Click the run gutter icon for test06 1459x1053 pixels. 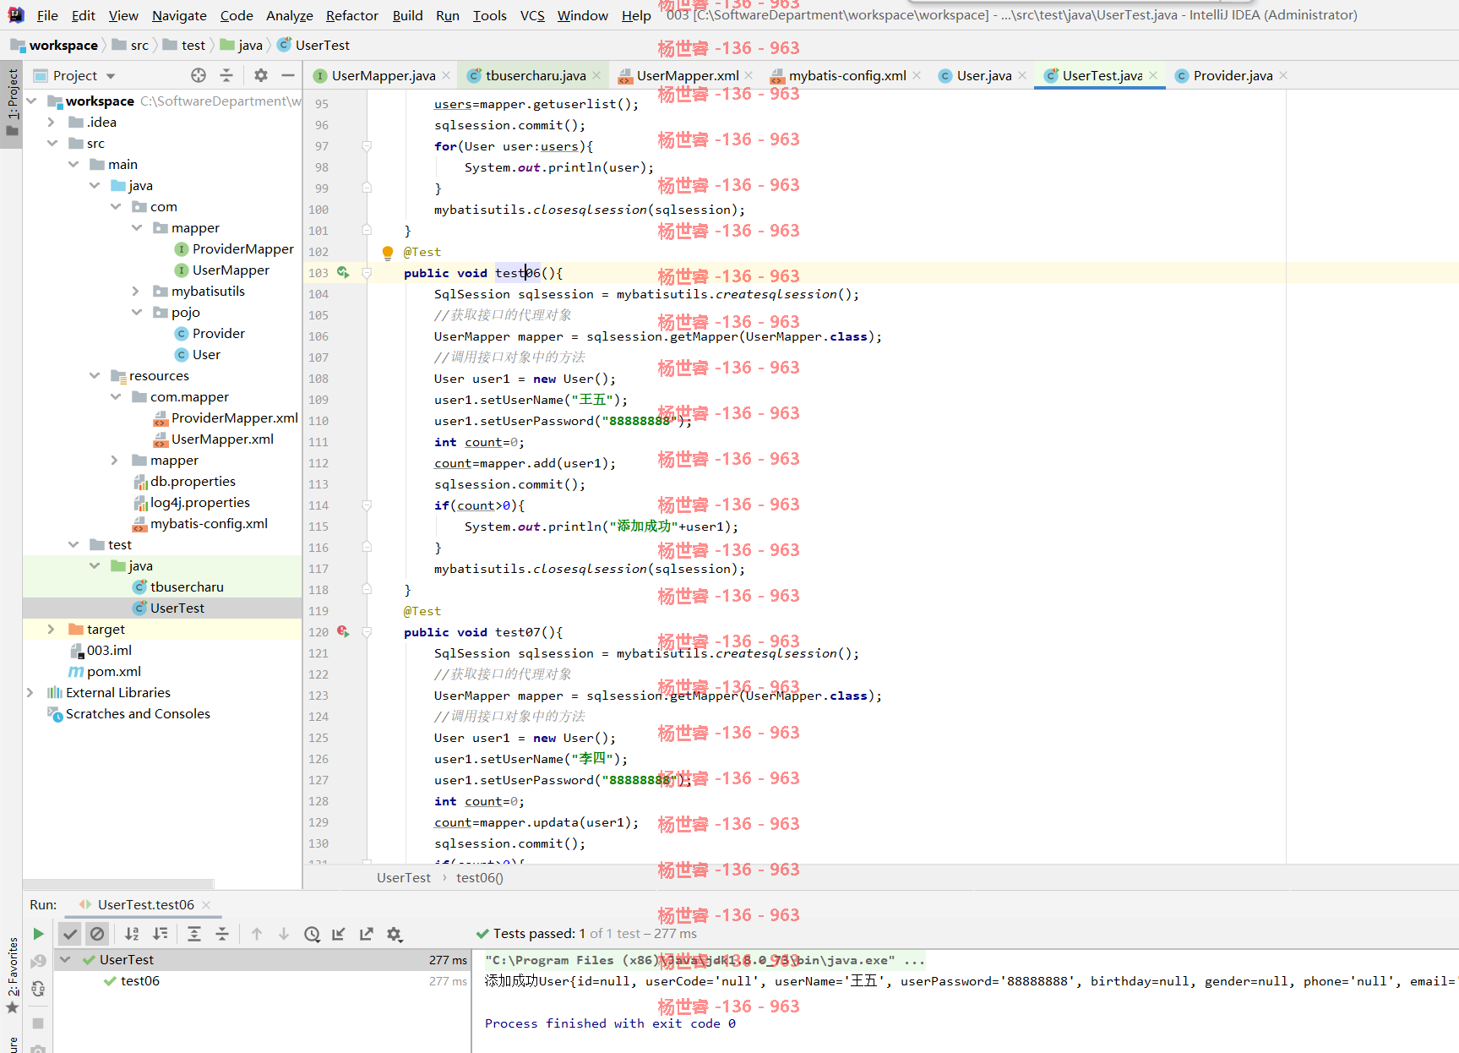tap(343, 272)
